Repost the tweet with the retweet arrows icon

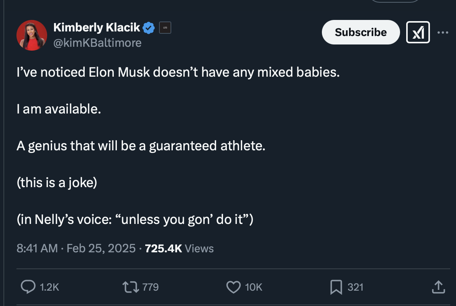(x=131, y=287)
